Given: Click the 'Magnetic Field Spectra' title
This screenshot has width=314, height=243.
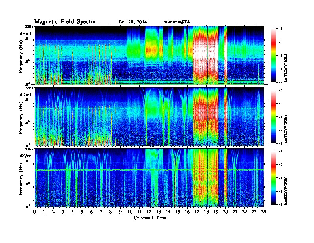Looking at the screenshot, I should [65, 22].
